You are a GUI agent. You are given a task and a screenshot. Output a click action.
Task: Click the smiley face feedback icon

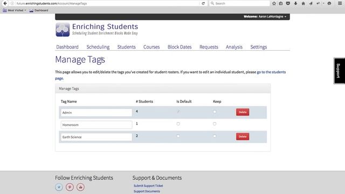(329, 3)
